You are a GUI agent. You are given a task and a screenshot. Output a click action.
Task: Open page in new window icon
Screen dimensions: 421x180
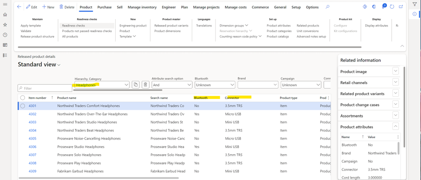pos(401,7)
